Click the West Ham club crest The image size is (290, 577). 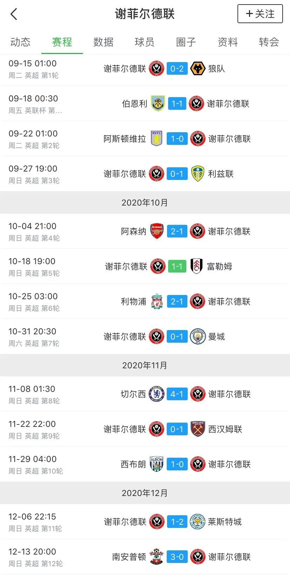[198, 429]
